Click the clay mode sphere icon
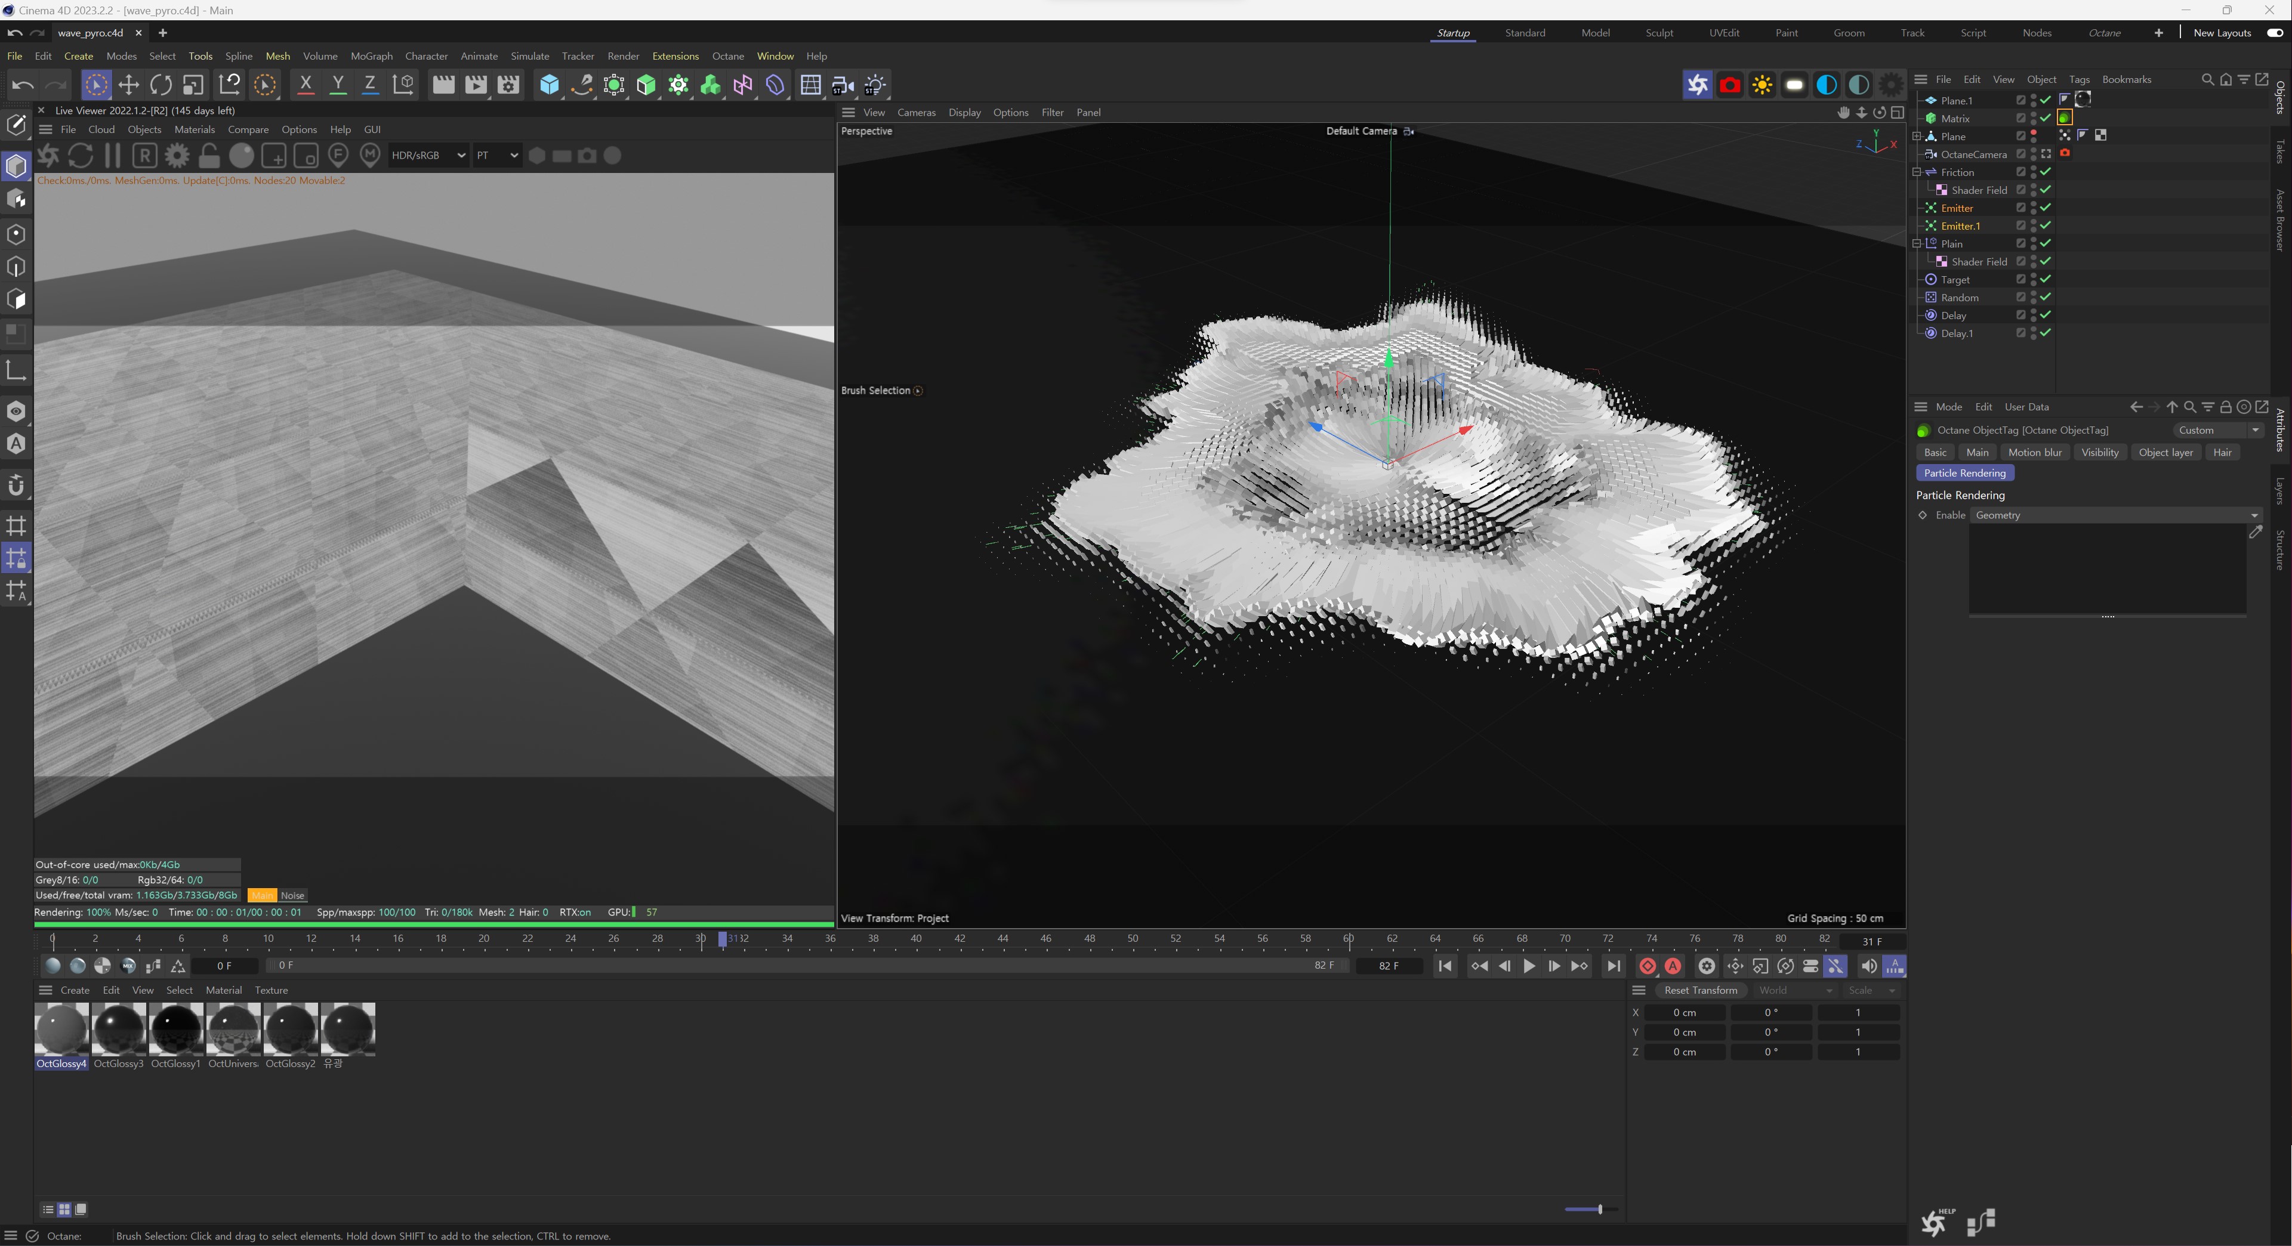2292x1246 pixels. (x=241, y=156)
